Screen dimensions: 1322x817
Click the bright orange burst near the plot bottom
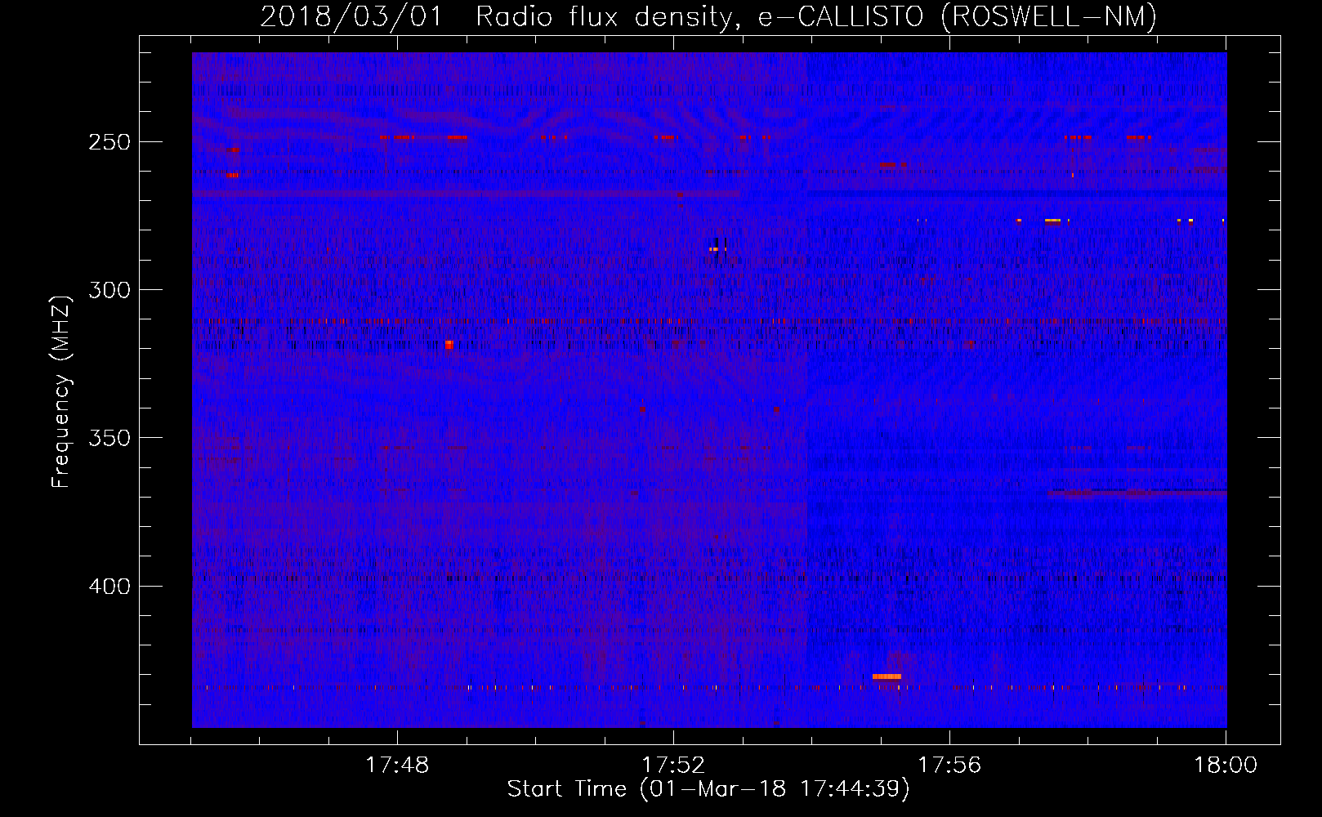[x=887, y=676]
